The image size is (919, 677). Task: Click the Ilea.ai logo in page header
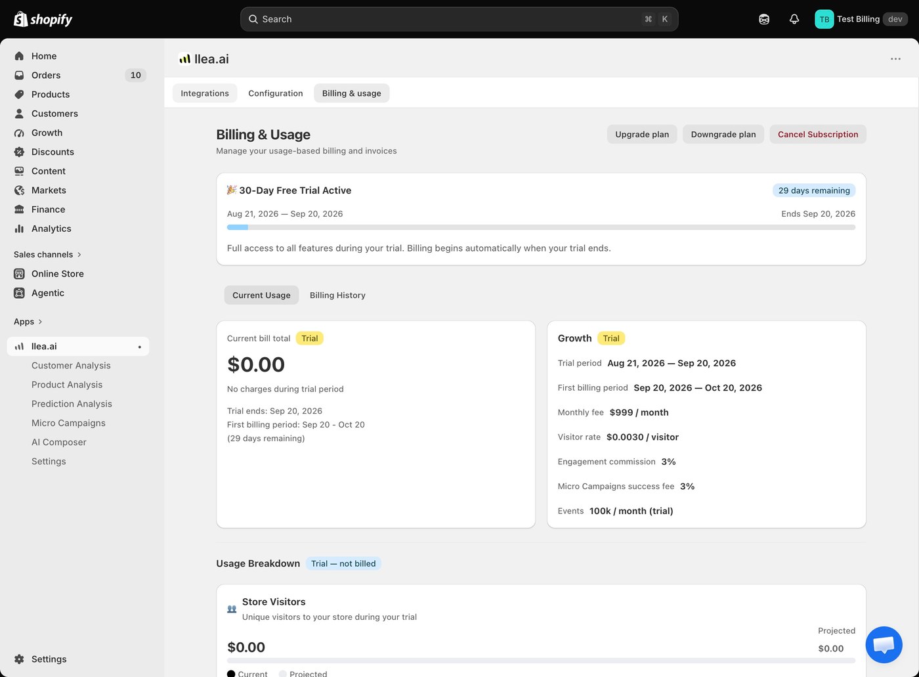point(184,59)
